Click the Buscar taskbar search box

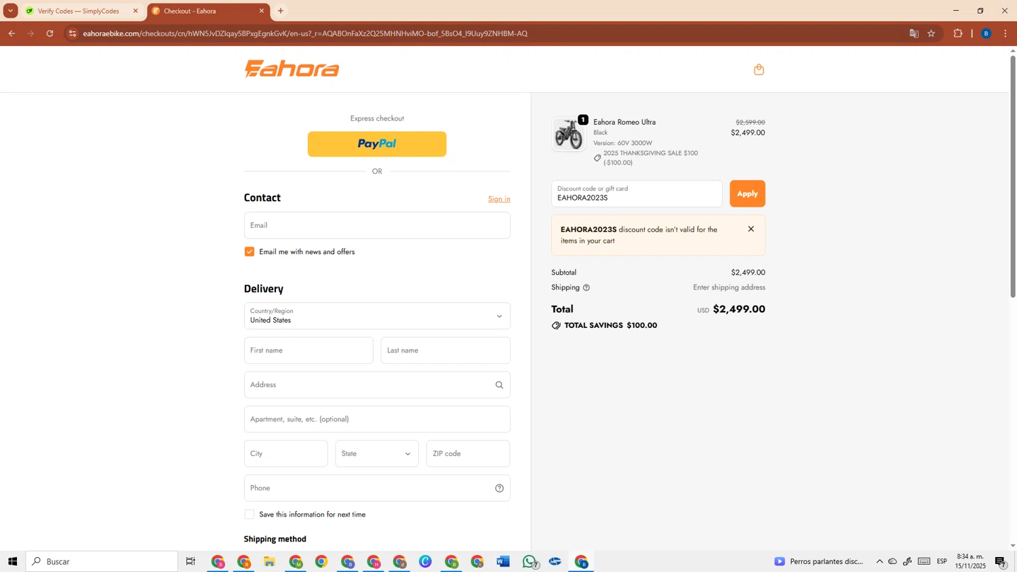click(x=102, y=561)
